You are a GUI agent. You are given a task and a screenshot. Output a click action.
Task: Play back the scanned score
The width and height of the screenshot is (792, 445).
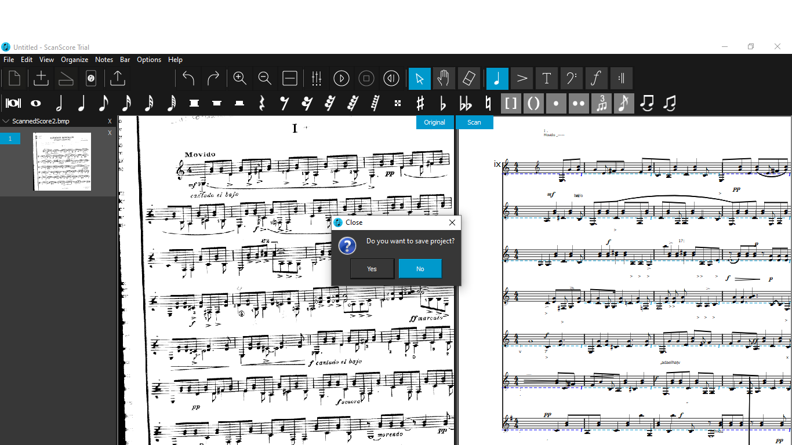pyautogui.click(x=341, y=78)
